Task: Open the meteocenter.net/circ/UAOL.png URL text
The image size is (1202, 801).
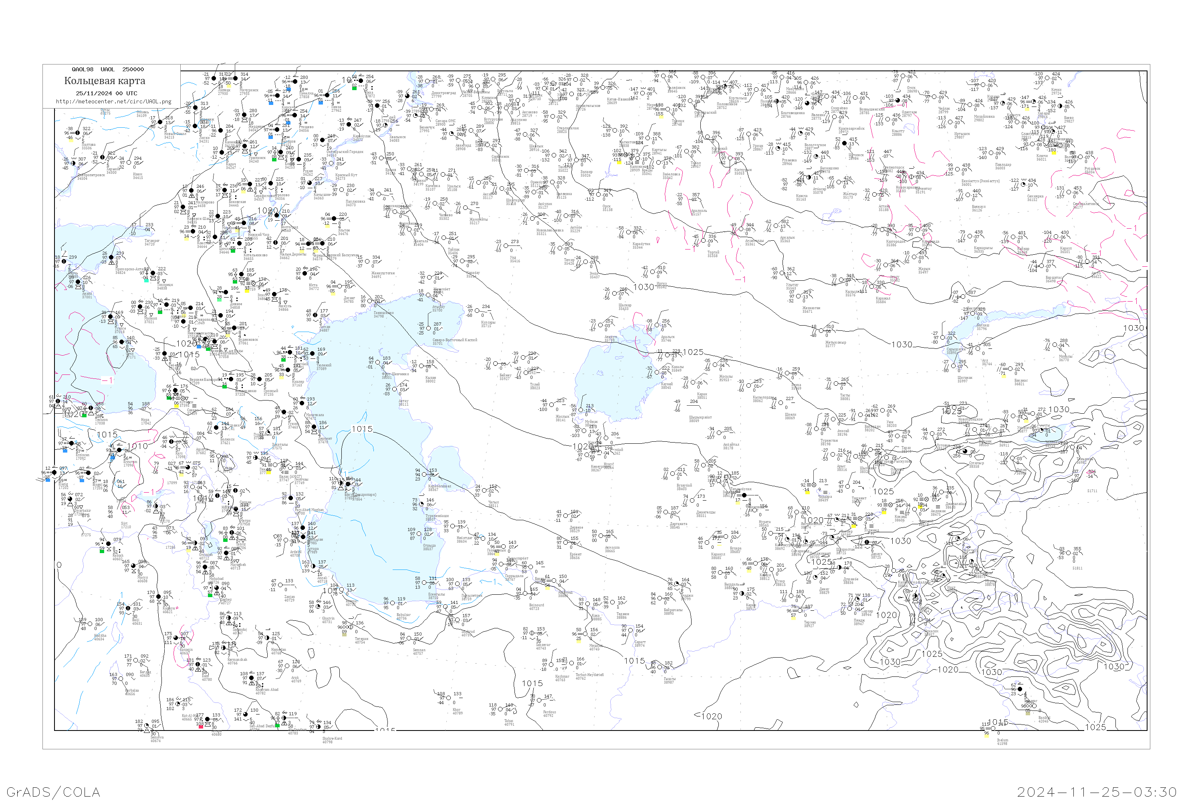Action: pyautogui.click(x=113, y=101)
